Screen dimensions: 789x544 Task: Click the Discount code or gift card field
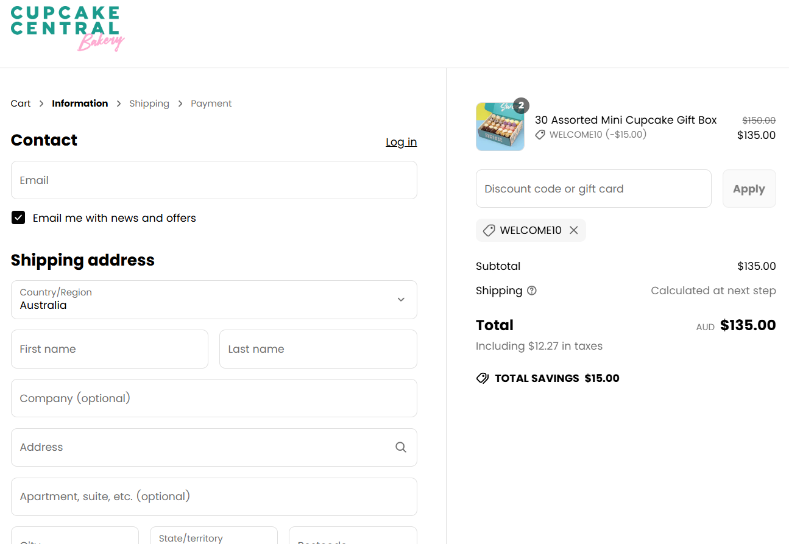tap(593, 188)
